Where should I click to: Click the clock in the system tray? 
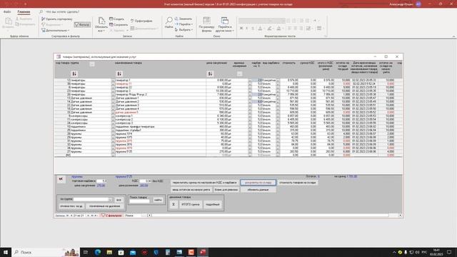coord(436,252)
